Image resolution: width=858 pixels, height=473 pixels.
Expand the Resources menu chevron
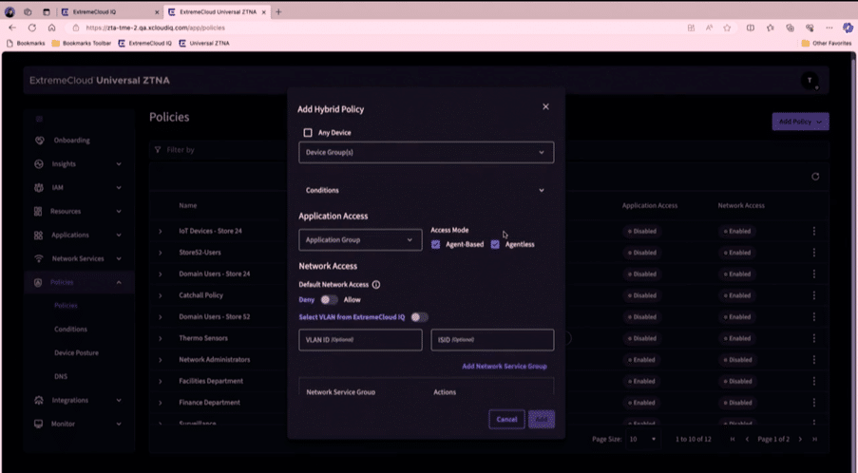[119, 211]
